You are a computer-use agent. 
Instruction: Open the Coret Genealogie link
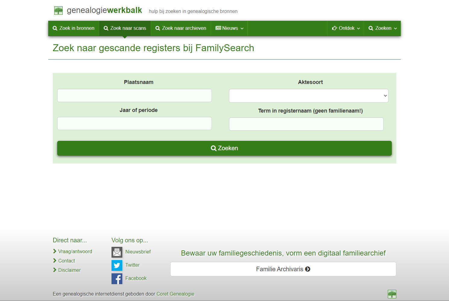tap(175, 294)
